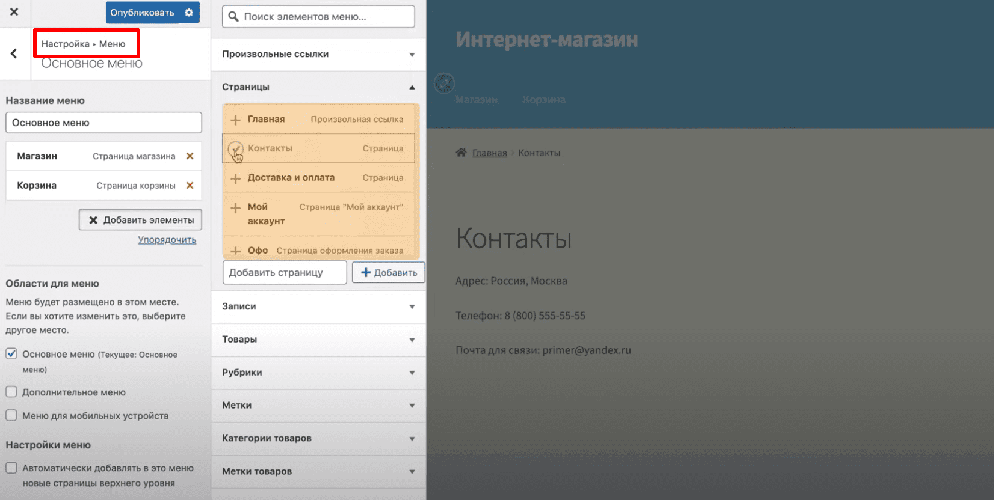The width and height of the screenshot is (994, 500).
Task: Click plus icon next to Доставка и оплата
Action: [235, 178]
